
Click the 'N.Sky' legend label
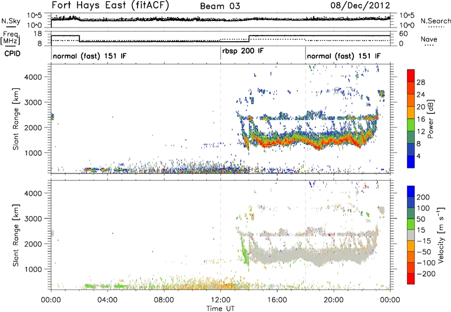tap(11, 21)
